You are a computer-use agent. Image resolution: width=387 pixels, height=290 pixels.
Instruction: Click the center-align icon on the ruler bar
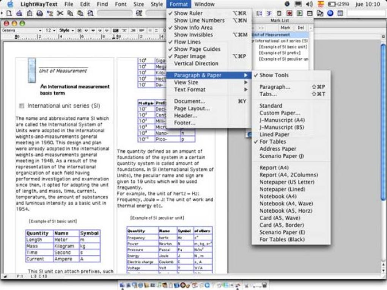pos(124,30)
